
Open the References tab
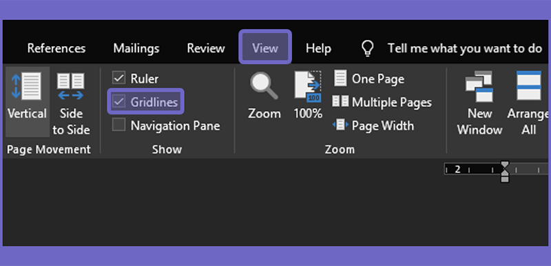point(56,48)
